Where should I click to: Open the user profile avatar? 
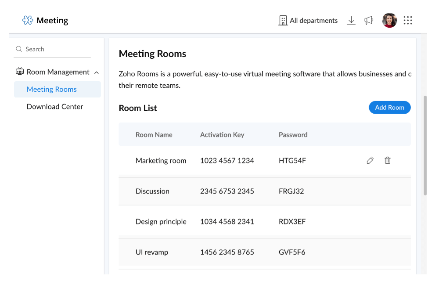(389, 20)
